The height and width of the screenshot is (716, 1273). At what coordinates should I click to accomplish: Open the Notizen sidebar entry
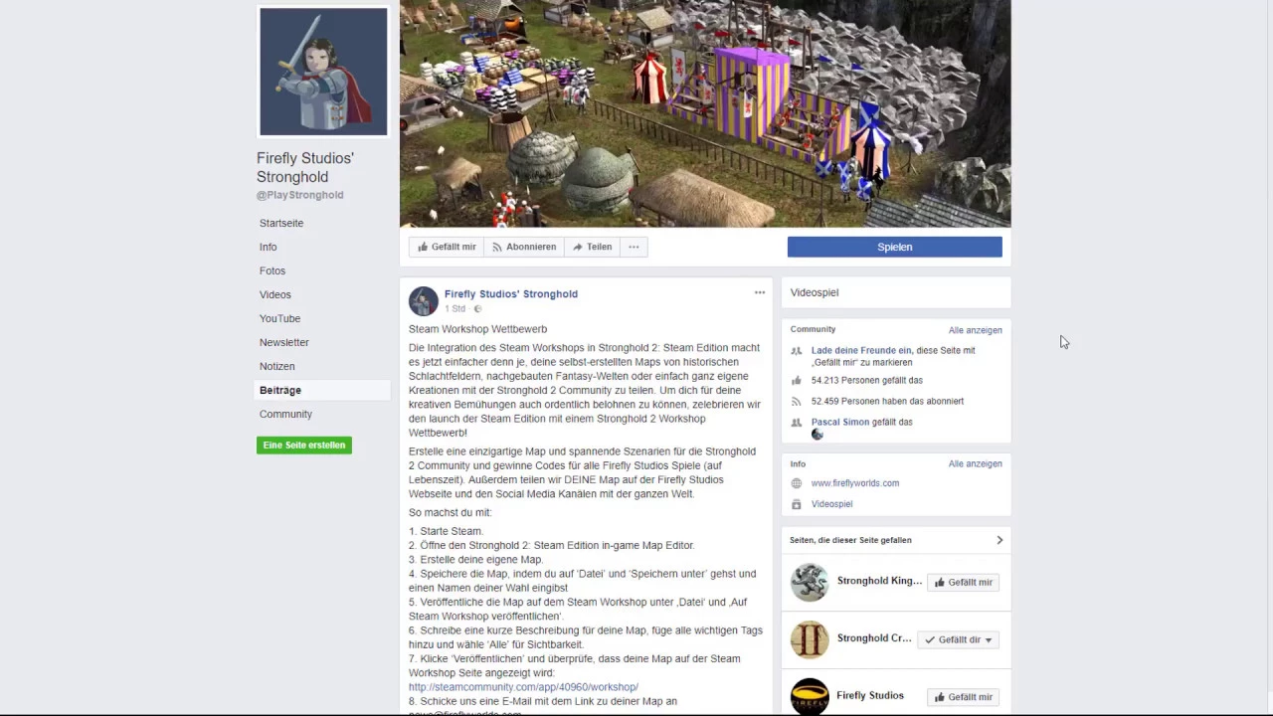[x=277, y=366]
